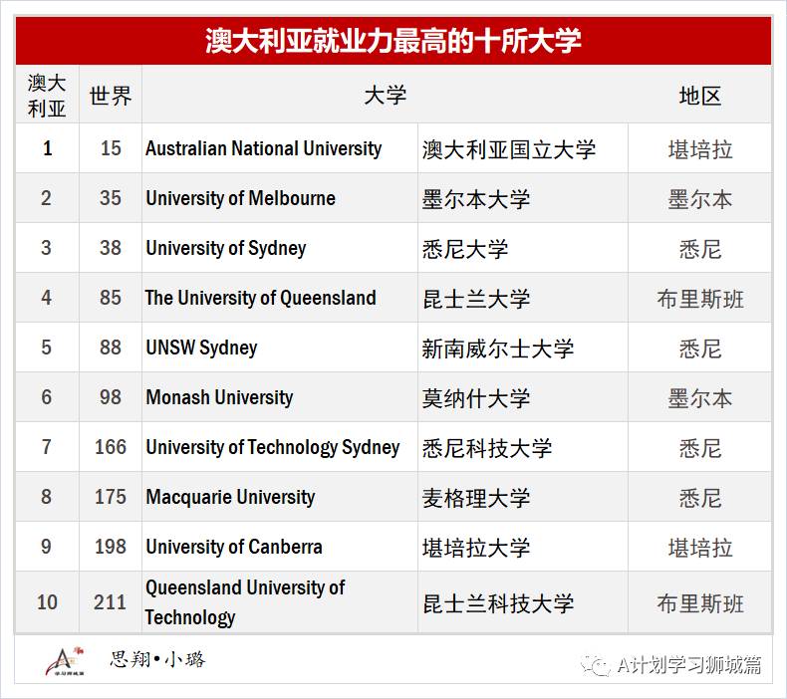The width and height of the screenshot is (787, 699).
Task: Click world rank 85 cell
Action: click(111, 298)
